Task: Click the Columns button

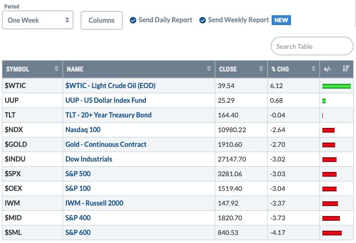Action: [101, 20]
